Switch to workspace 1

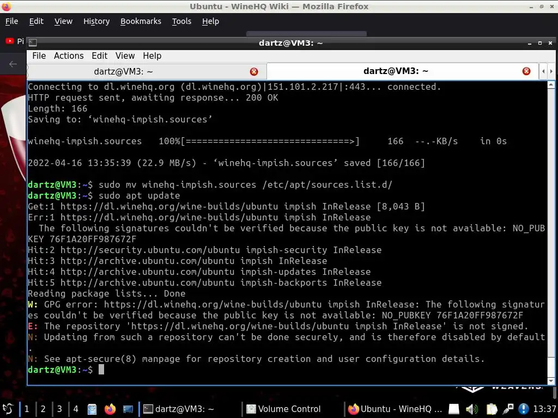pos(27,409)
